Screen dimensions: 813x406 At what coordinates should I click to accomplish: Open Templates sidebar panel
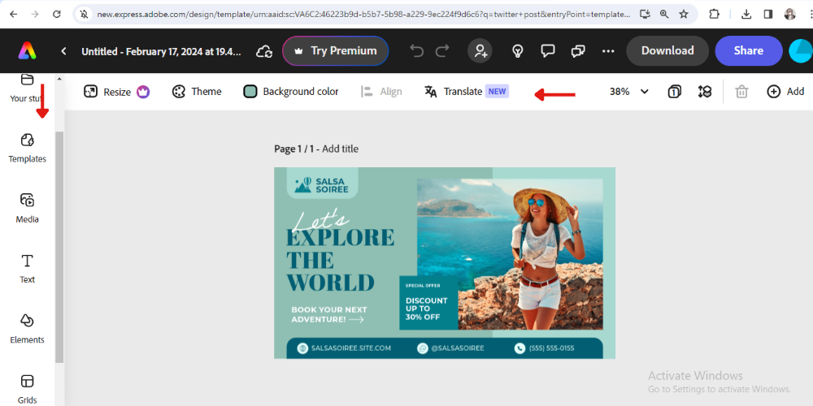tap(27, 148)
